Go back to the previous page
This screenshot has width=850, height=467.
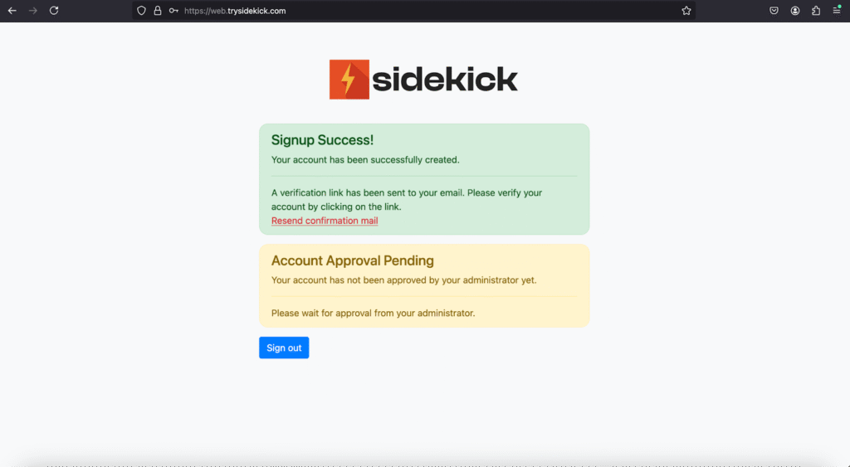pyautogui.click(x=12, y=11)
